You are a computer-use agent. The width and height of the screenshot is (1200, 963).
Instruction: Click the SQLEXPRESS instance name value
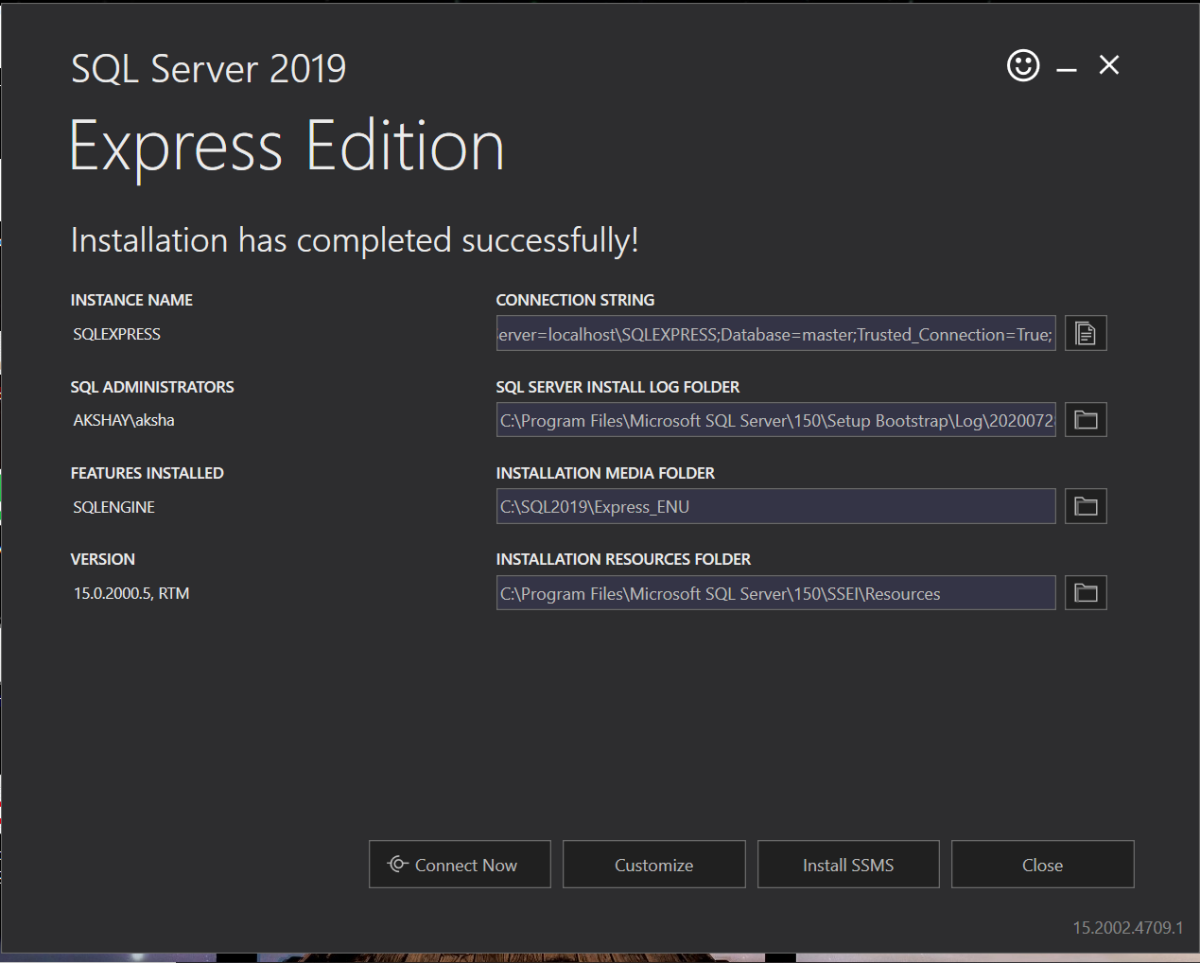[116, 334]
